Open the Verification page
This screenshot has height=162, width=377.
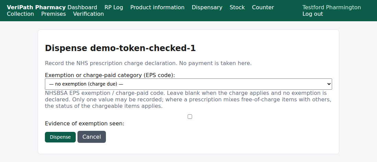pos(88,14)
